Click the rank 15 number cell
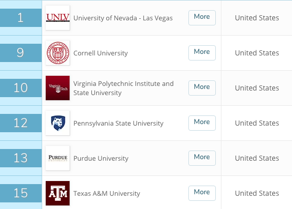 point(21,193)
